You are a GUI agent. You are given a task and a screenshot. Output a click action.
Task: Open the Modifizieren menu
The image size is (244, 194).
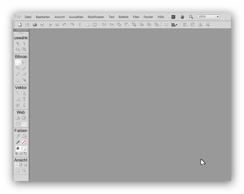[x=96, y=17]
